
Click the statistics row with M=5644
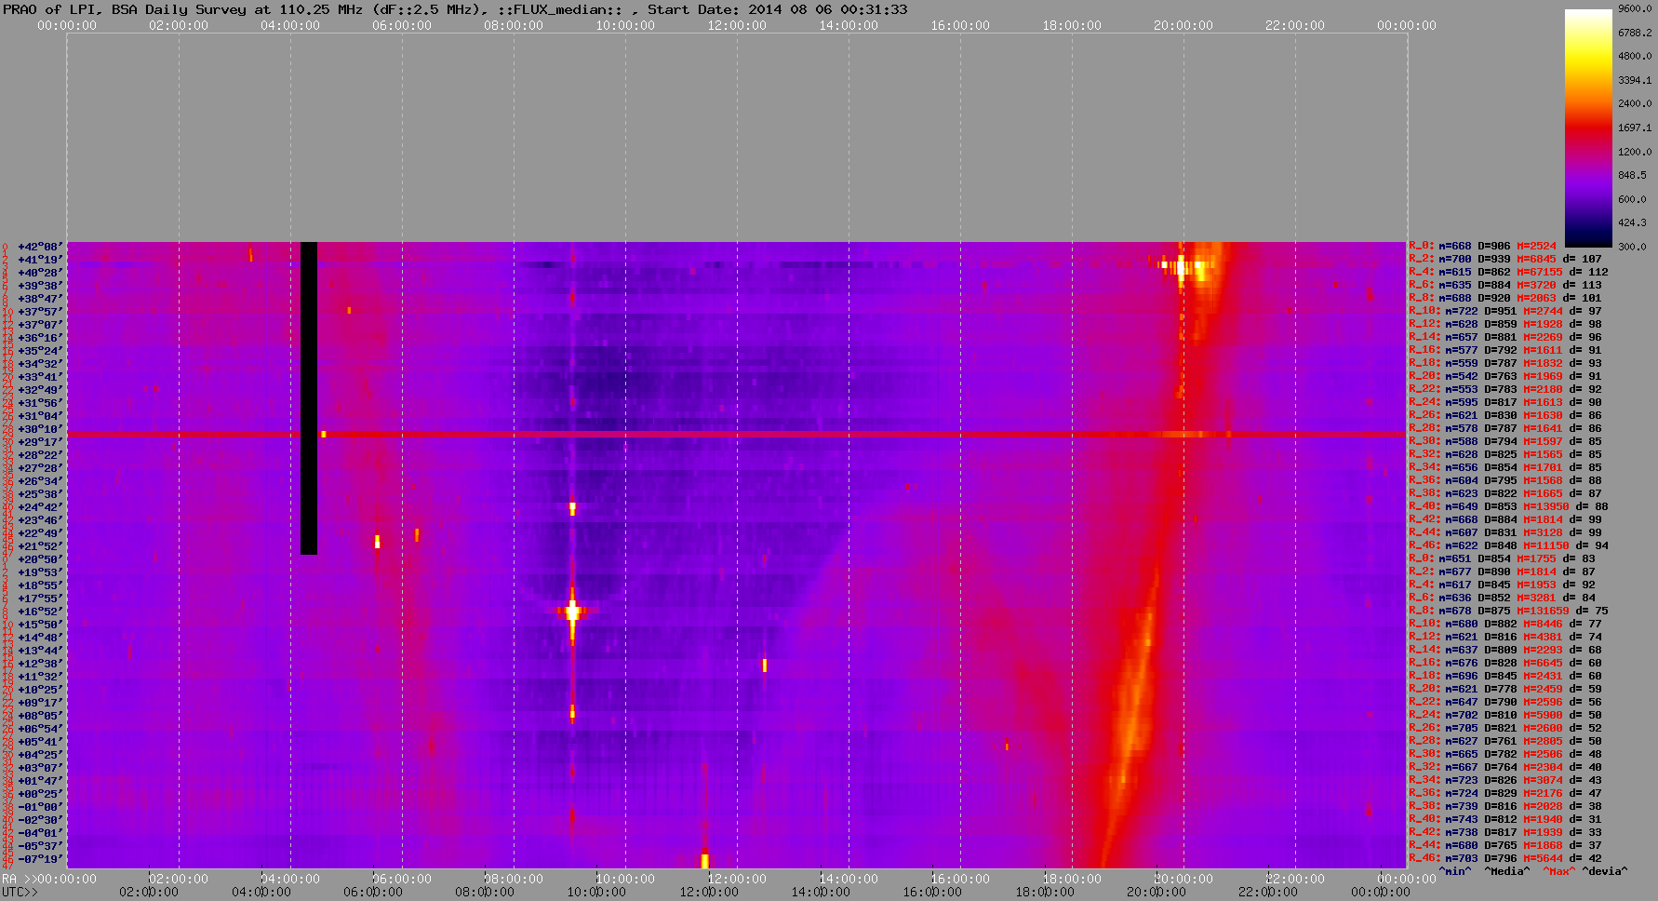(1505, 859)
